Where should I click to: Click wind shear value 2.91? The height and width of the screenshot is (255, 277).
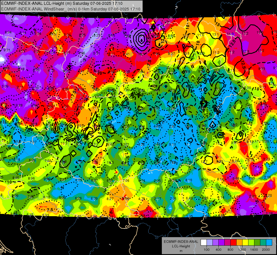[173, 199]
